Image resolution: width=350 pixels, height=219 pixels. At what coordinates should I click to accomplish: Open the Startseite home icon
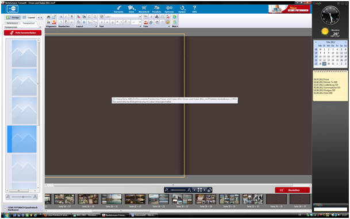tap(118, 9)
